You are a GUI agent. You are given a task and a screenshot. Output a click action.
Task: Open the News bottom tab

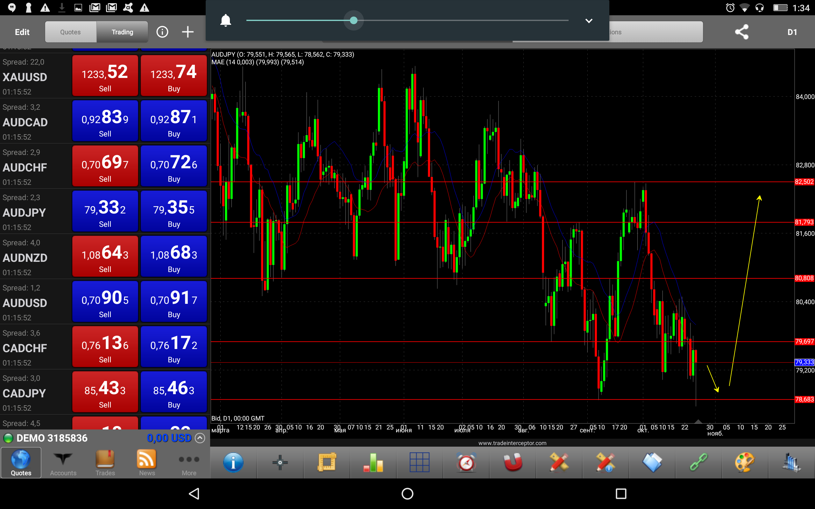pos(147,463)
